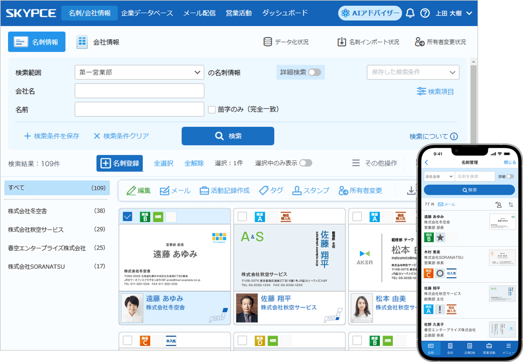Switch to 名刺情報 tab

pos(37,42)
